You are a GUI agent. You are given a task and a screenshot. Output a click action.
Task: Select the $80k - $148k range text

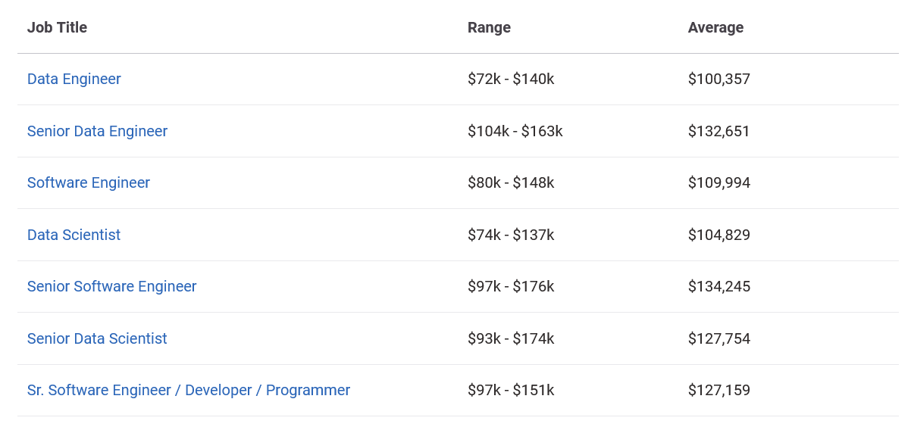tap(511, 182)
